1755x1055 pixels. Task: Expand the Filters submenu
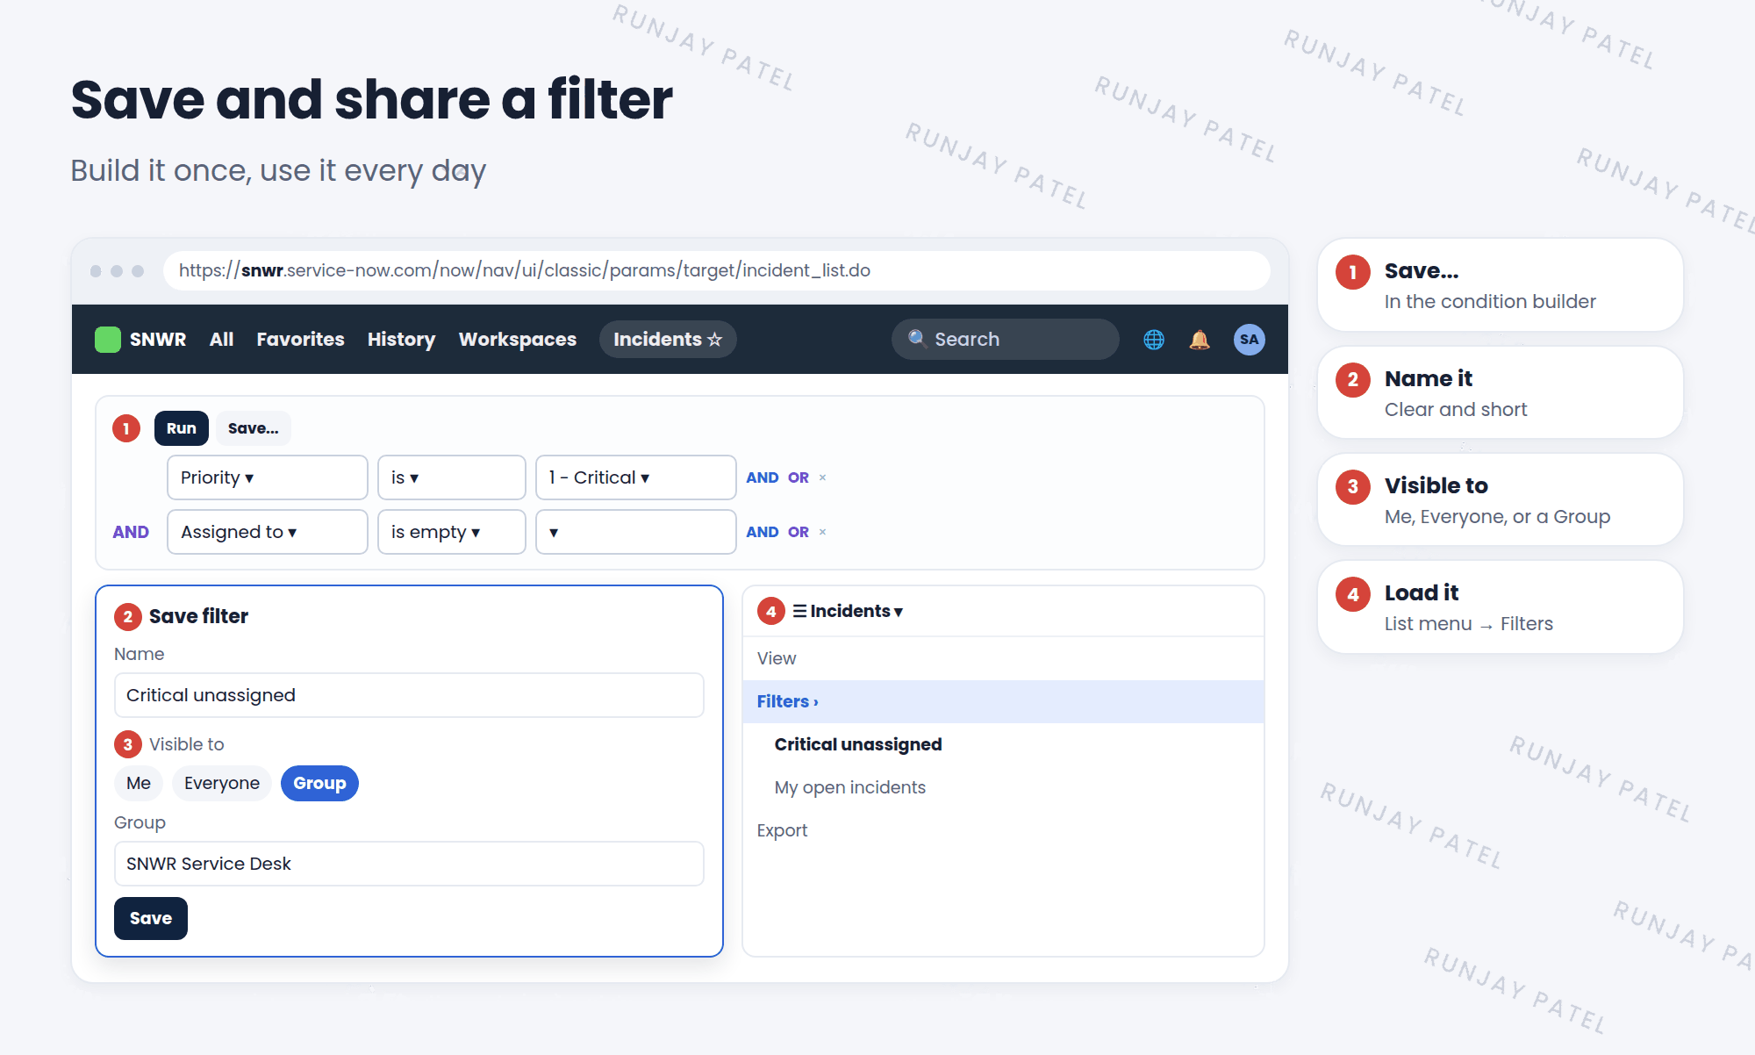click(x=1003, y=701)
